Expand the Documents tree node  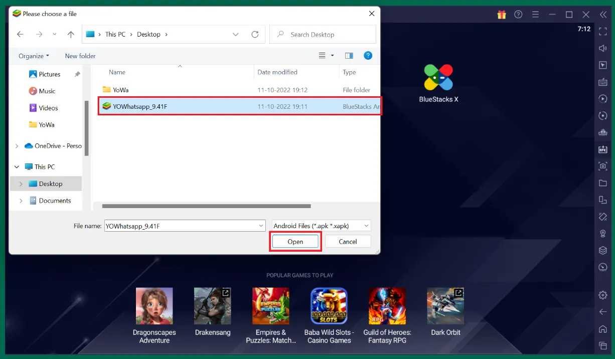(21, 201)
